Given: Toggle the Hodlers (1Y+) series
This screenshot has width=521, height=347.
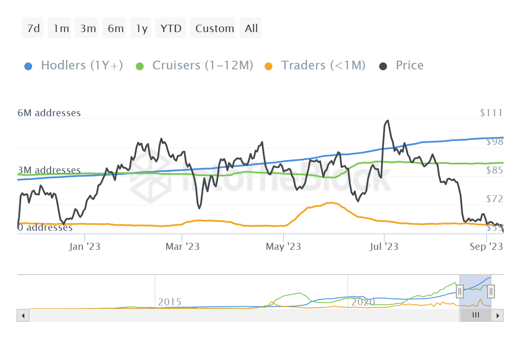Looking at the screenshot, I should pyautogui.click(x=82, y=65).
